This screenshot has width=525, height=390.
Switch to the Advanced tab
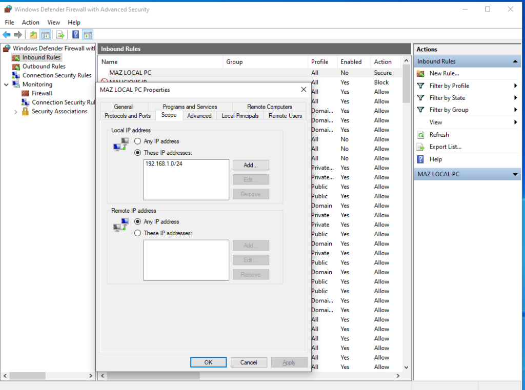[199, 115]
